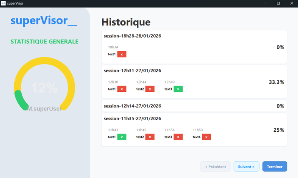Click the red x badge for 12h38 text1

pyautogui.click(x=122, y=89)
